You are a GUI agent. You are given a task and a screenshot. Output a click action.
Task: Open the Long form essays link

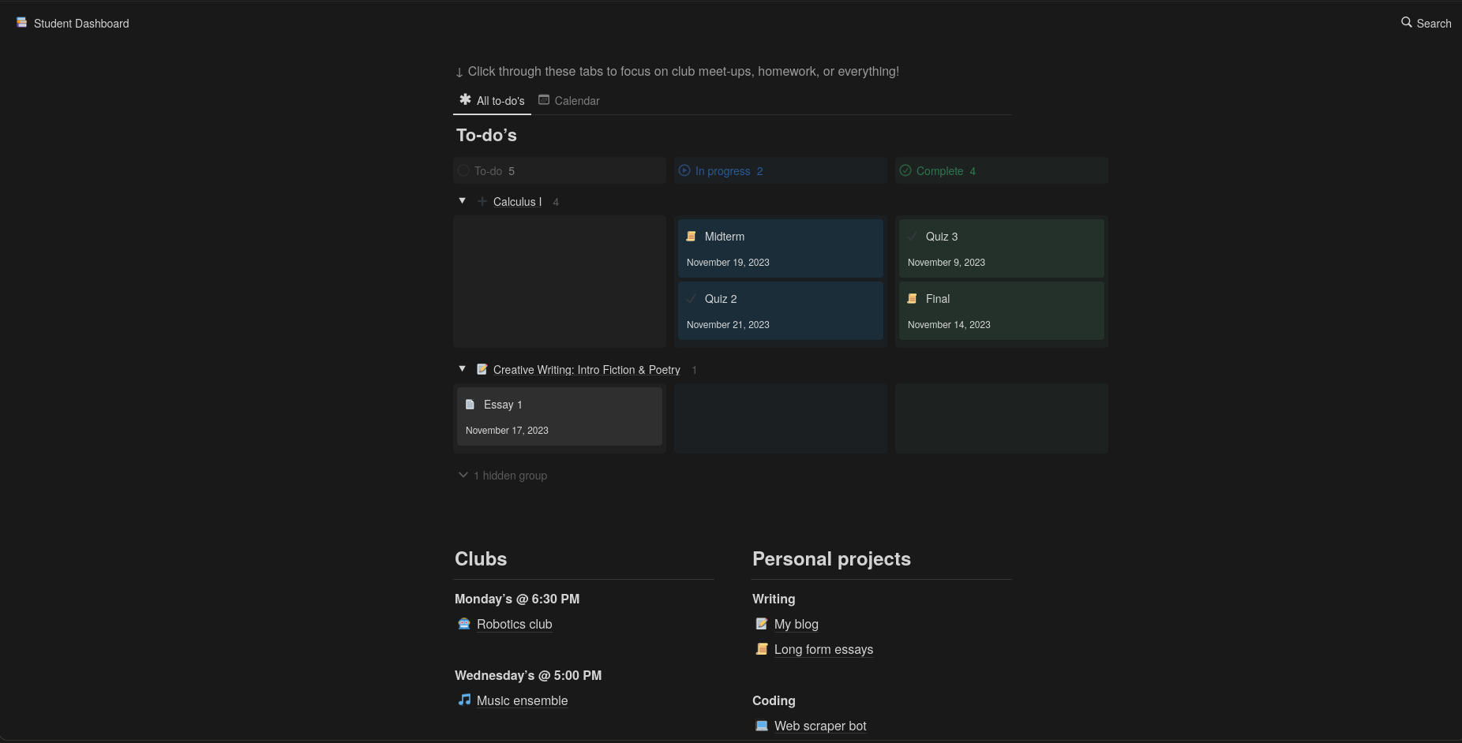(823, 649)
